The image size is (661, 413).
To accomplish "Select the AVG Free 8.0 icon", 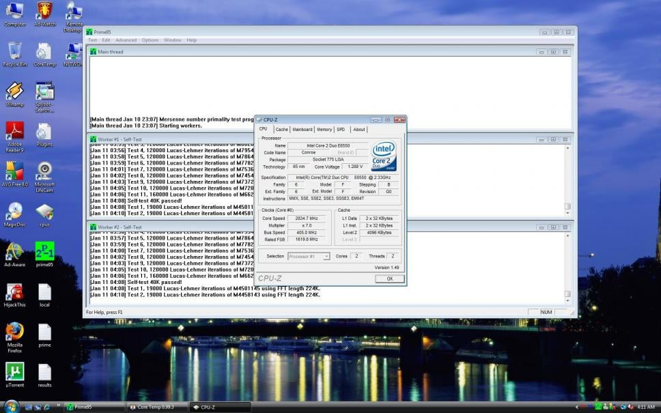I will coord(15,175).
